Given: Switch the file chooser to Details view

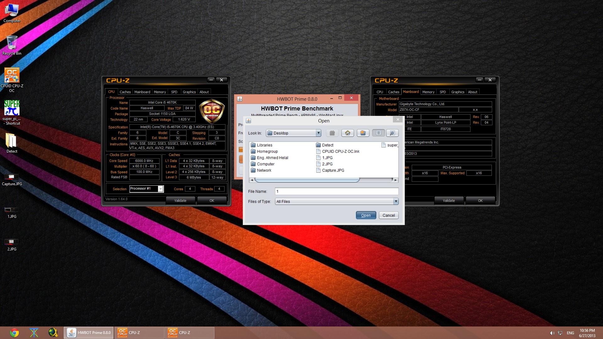Looking at the screenshot, I should click(x=392, y=133).
